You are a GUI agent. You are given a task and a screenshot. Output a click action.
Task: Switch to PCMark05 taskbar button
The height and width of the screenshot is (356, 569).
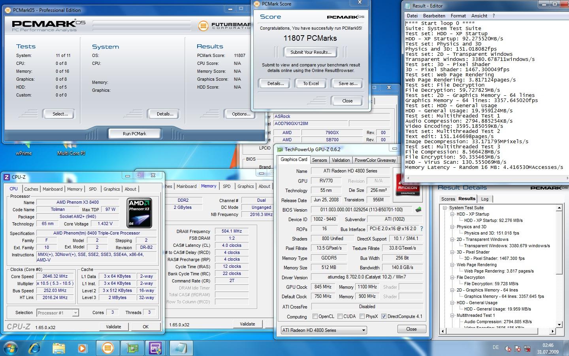(107, 348)
